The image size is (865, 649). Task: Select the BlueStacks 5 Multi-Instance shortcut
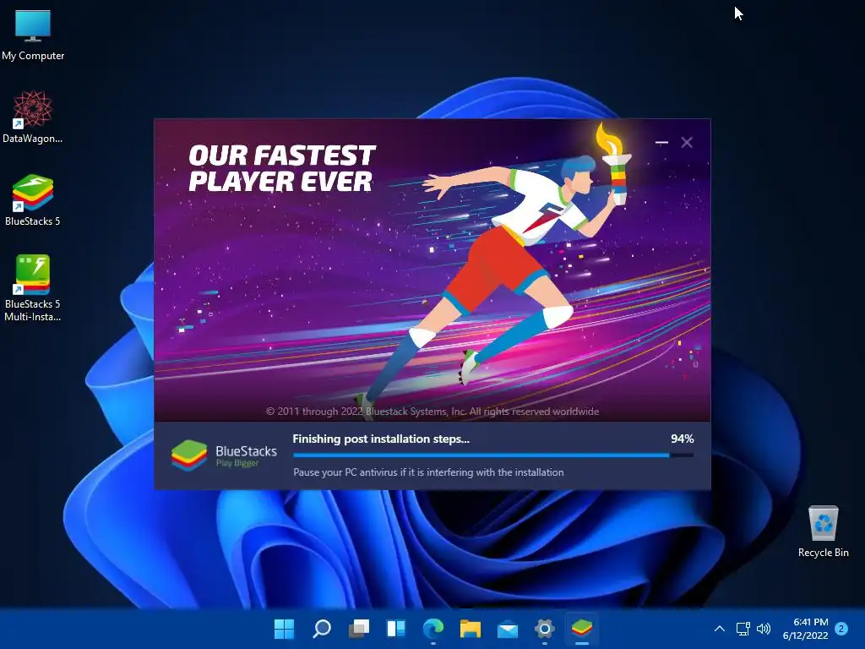pyautogui.click(x=33, y=288)
